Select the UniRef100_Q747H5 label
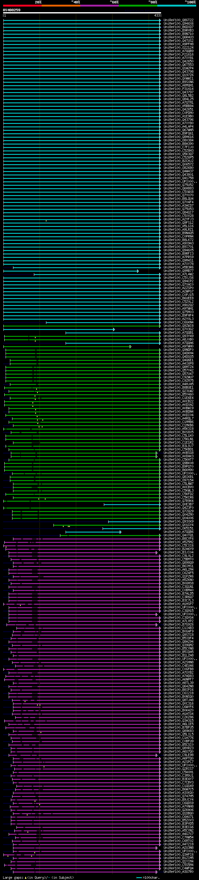The height and width of the screenshot is (880, 199). 178,796
